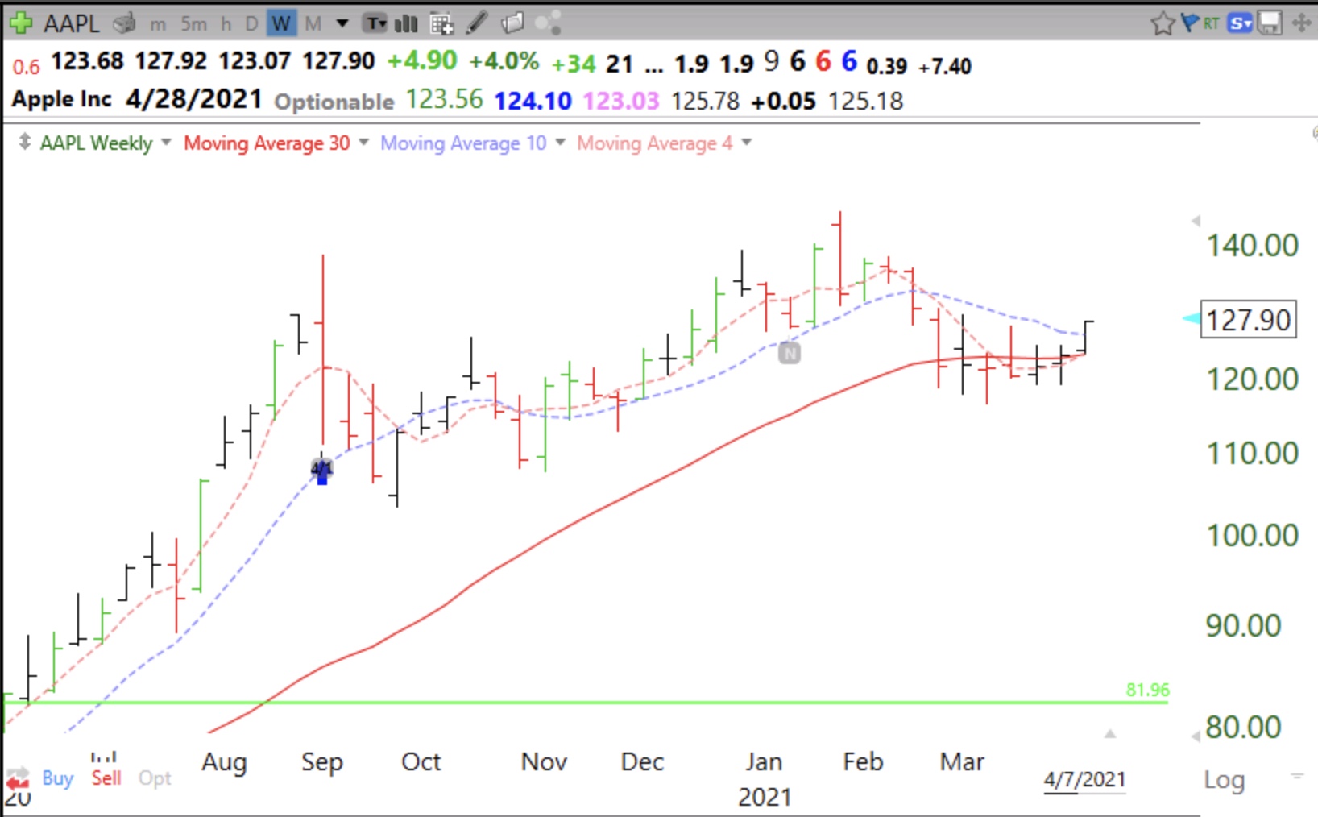Click the Moving Average 30 label
Image resolution: width=1318 pixels, height=817 pixels.
point(267,143)
